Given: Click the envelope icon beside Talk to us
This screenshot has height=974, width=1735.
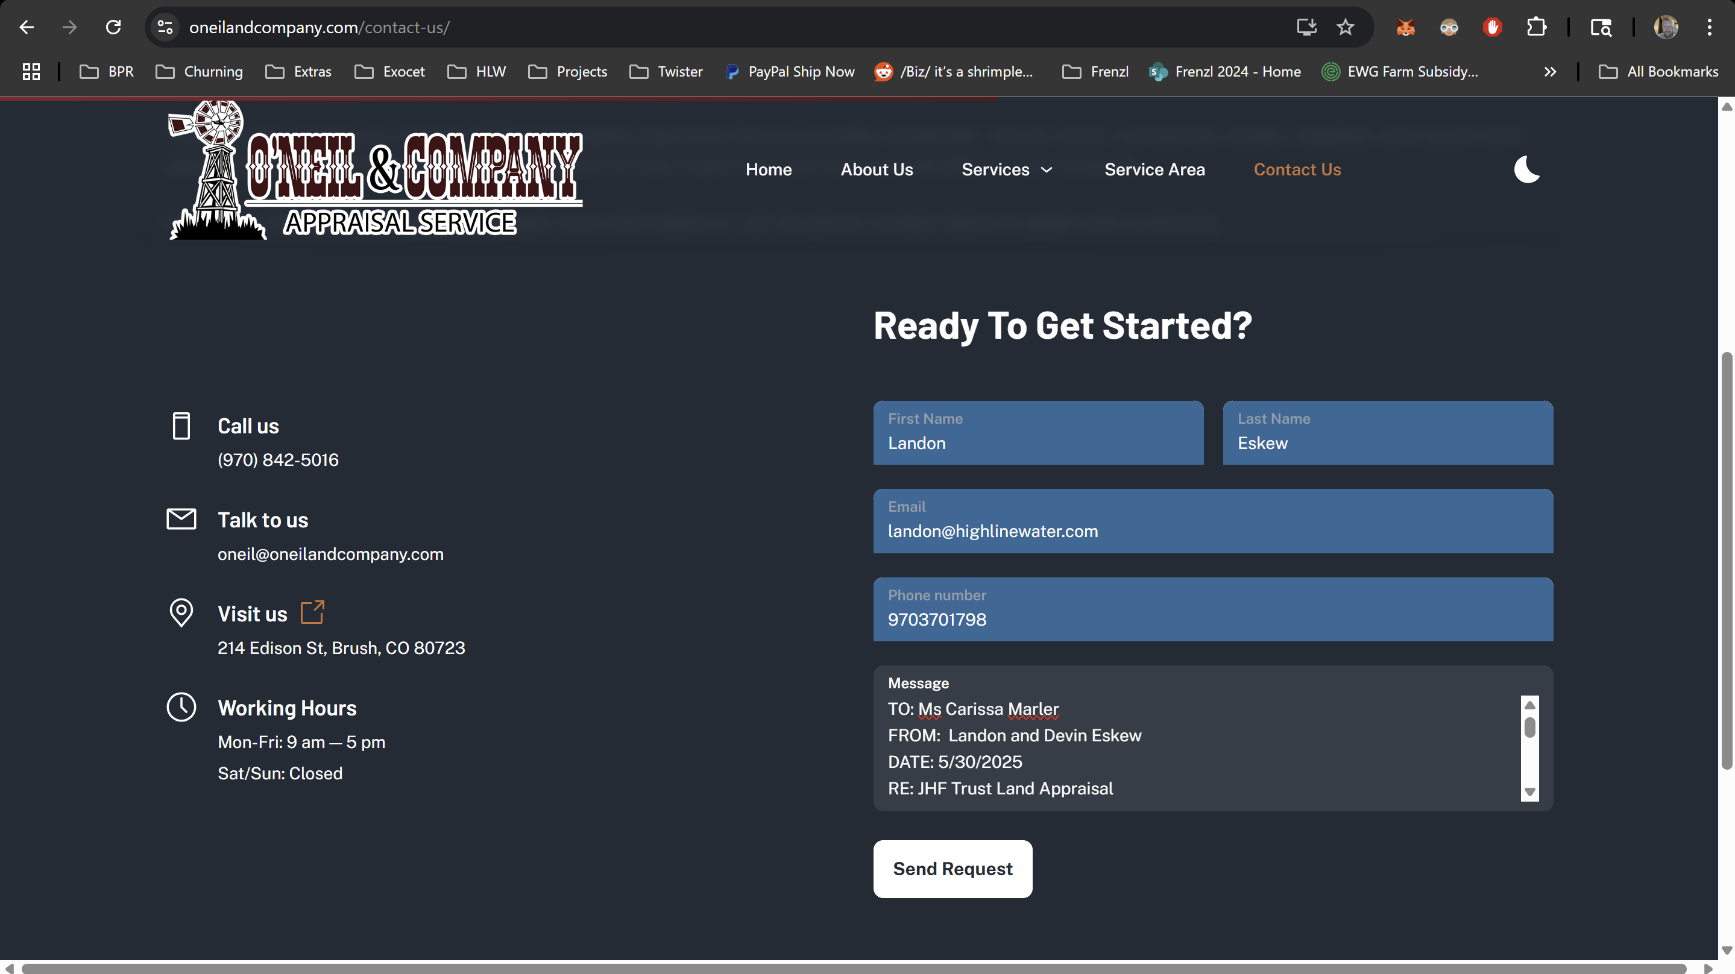Looking at the screenshot, I should coord(181,519).
